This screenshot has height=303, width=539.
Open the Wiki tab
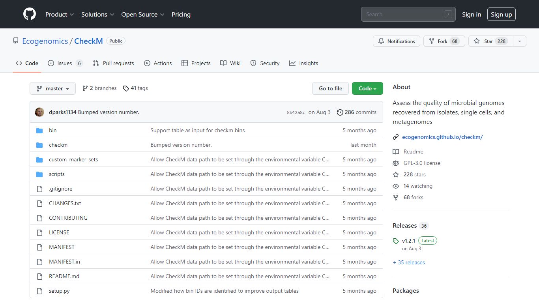(230, 63)
